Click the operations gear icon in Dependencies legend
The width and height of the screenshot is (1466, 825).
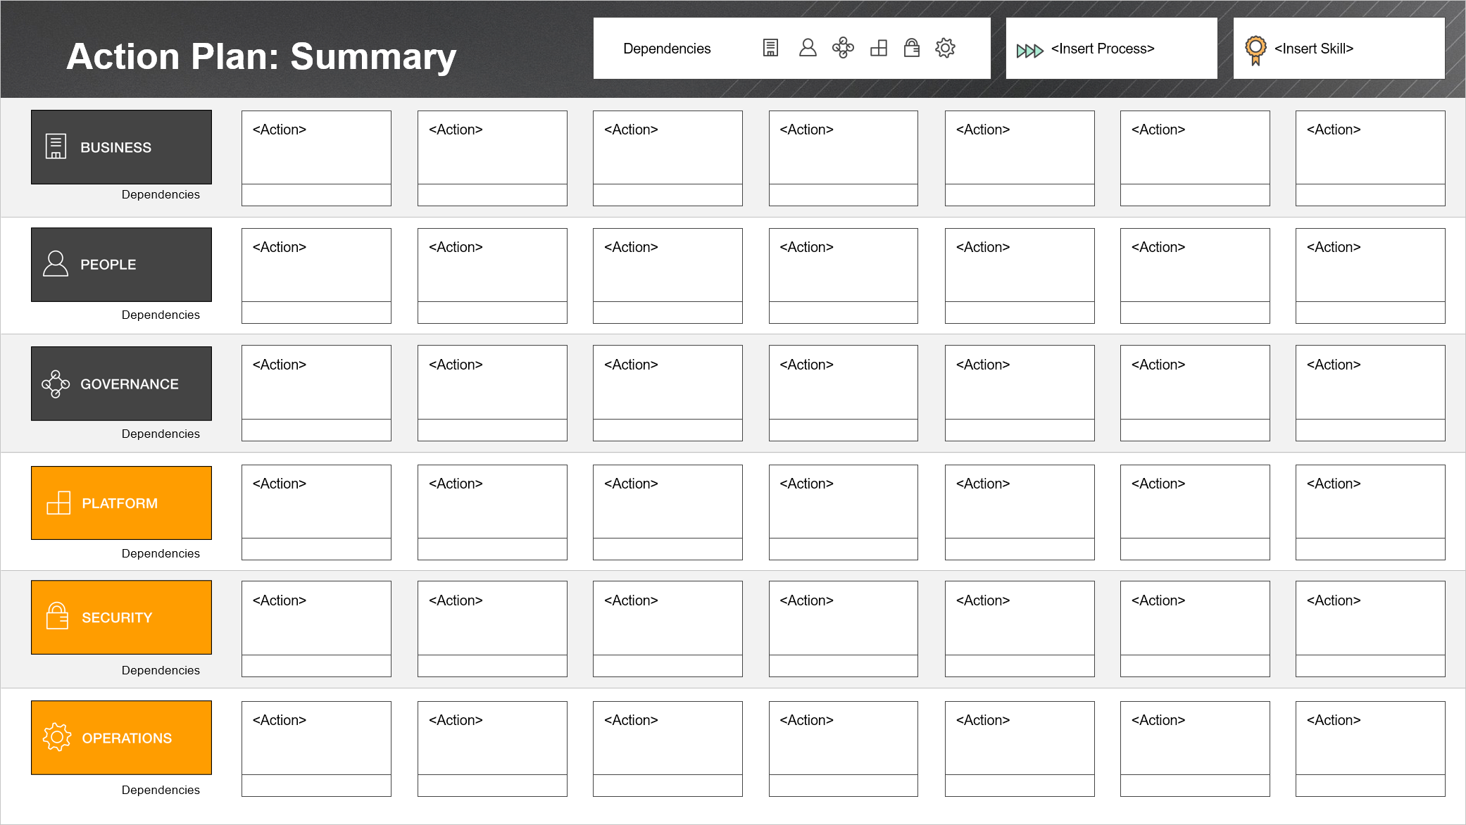pos(945,48)
